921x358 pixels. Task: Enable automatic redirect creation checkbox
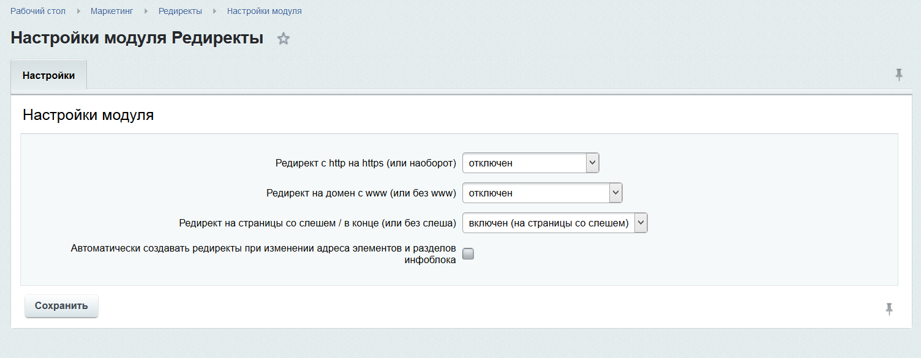pos(468,254)
